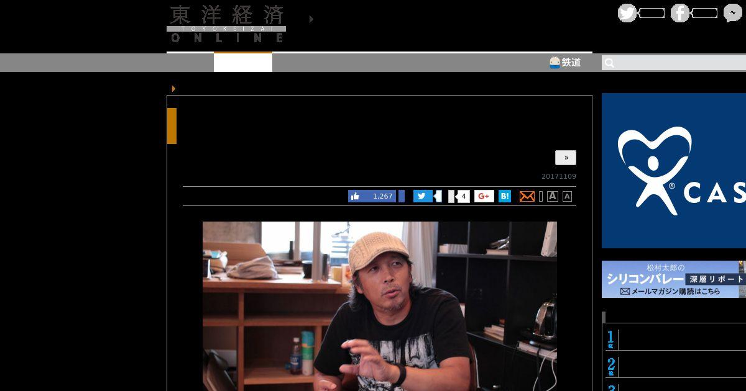Tweet the article with Twitter bird button

tap(423, 196)
